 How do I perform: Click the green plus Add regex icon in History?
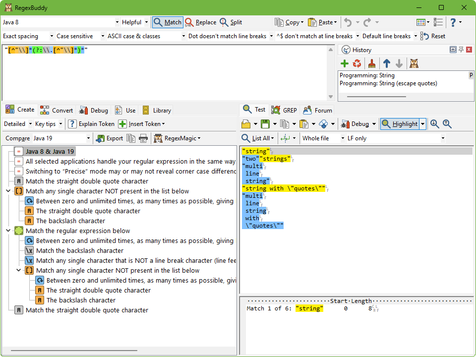(344, 63)
